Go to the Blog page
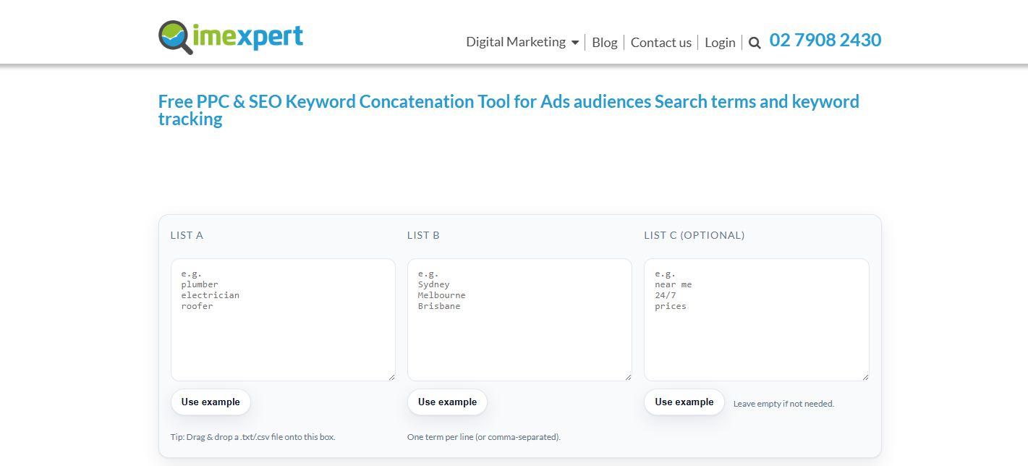The image size is (1028, 466). (x=604, y=43)
